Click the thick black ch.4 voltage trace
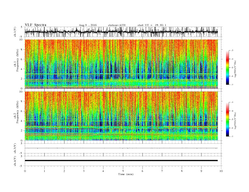The image size is (249, 192). pyautogui.click(x=121, y=161)
